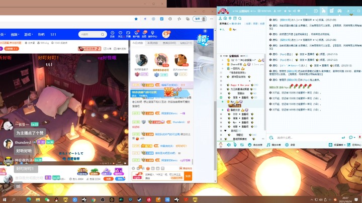The width and height of the screenshot is (362, 203).
Task: Open the chat bubble dropdown beside YY input
Action: tap(352, 138)
